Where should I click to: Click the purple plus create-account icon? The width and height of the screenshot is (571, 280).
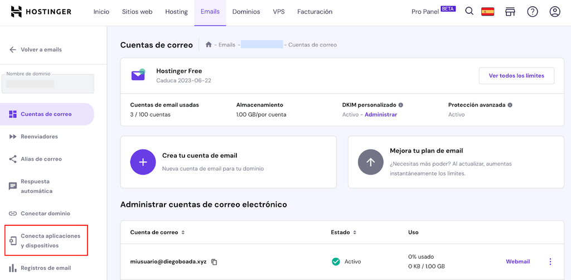point(143,162)
